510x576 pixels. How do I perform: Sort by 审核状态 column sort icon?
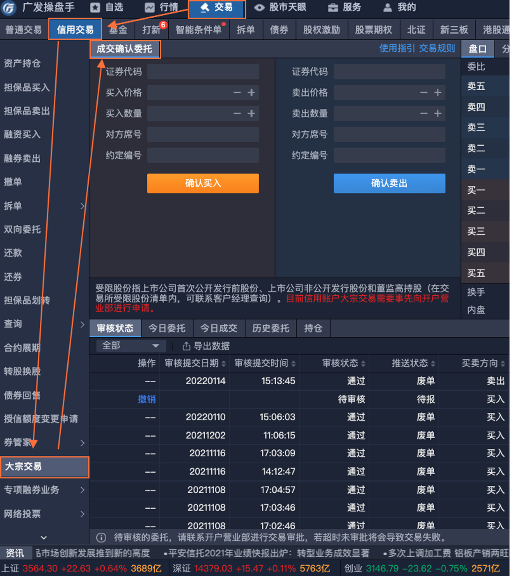pyautogui.click(x=363, y=363)
